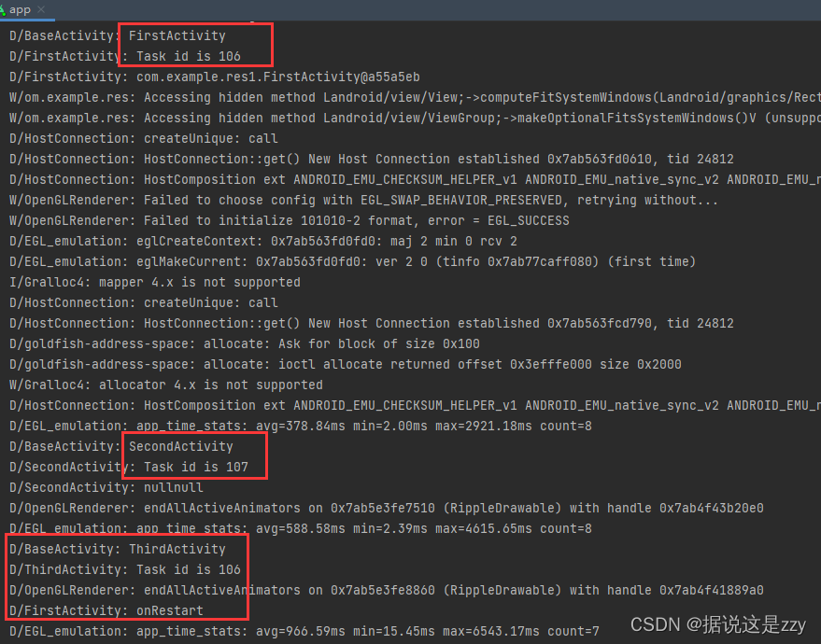Screen dimensions: 821x644
Task: Click the Android icon on app tab
Action: pyautogui.click(x=3, y=10)
